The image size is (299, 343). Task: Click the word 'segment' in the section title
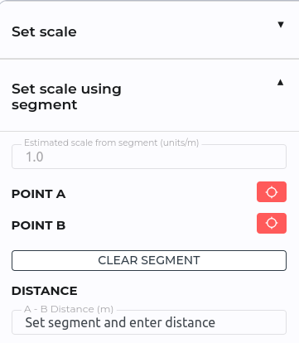(x=45, y=105)
